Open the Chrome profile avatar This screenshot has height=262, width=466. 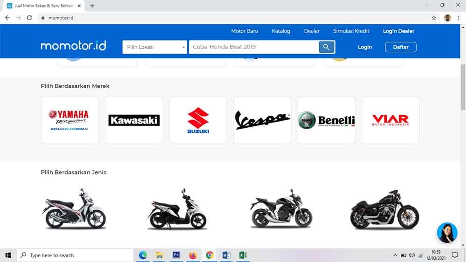click(x=447, y=18)
